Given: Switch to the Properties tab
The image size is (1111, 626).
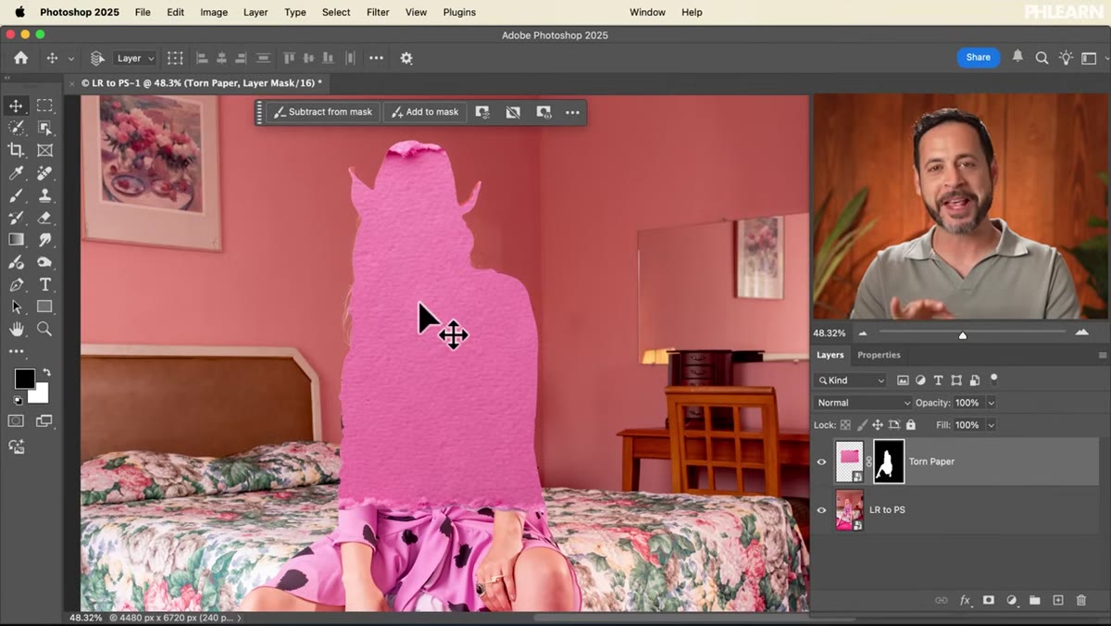Looking at the screenshot, I should [x=879, y=355].
